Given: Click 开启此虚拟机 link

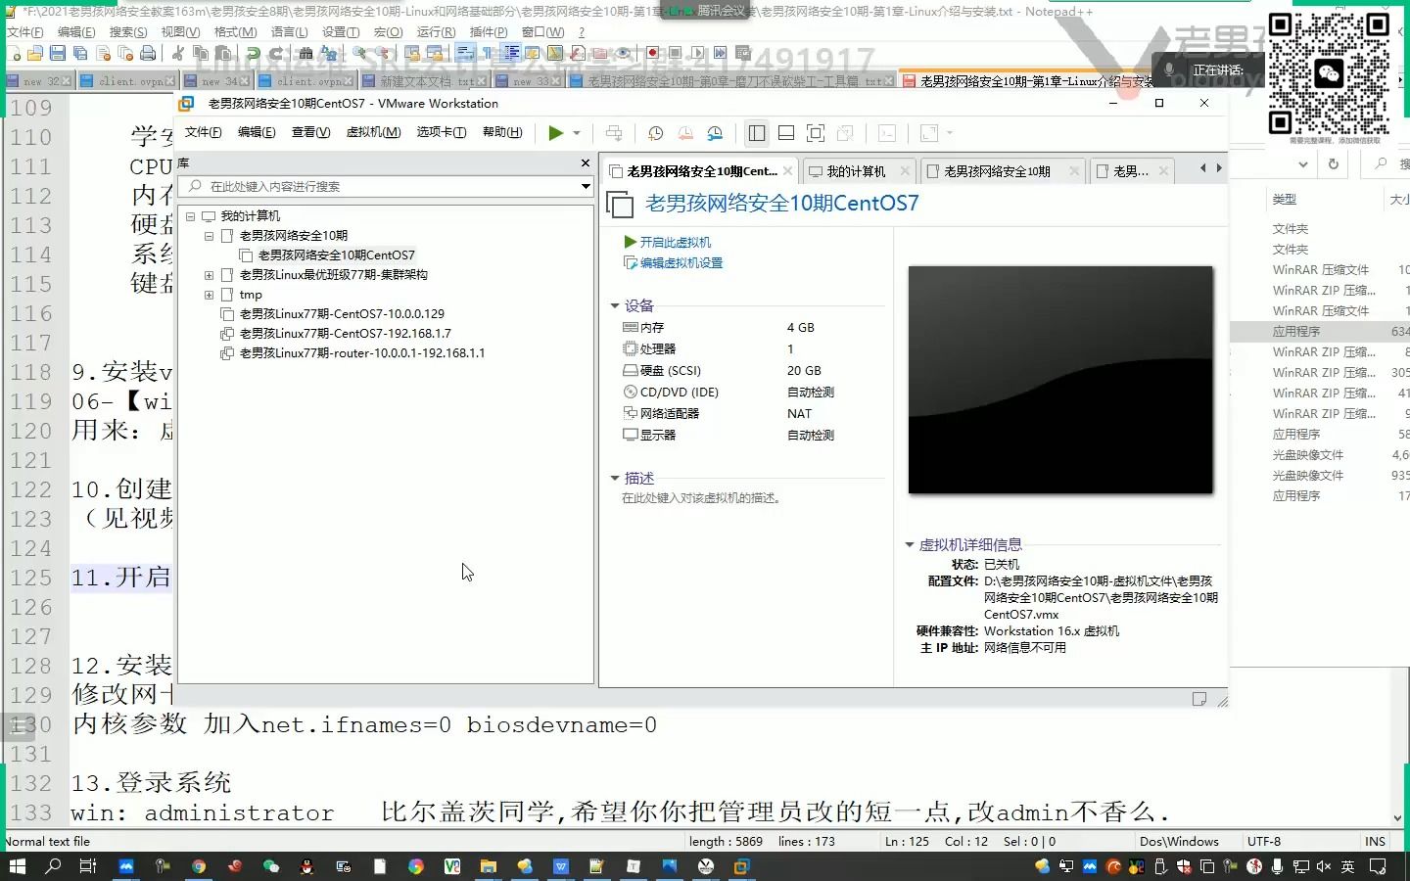Looking at the screenshot, I should pos(668,242).
